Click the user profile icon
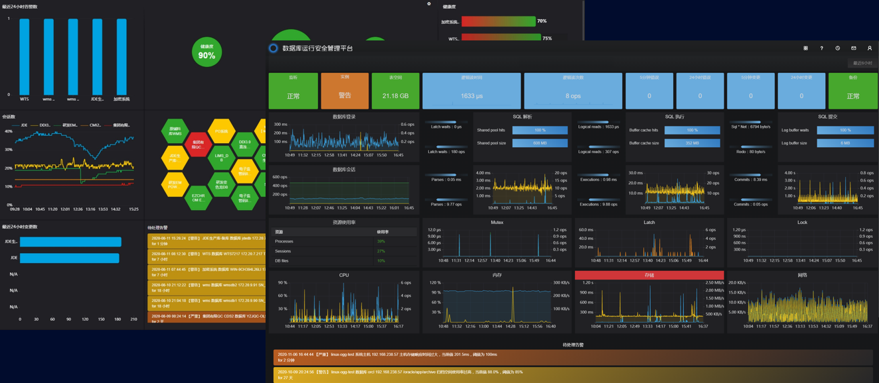 (870, 48)
